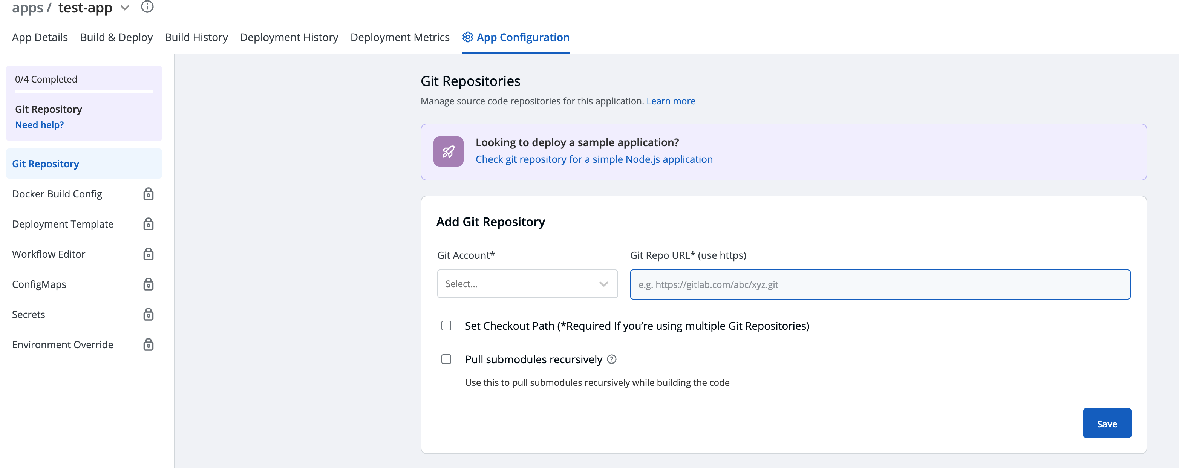Switch to Build & Deploy tab

pyautogui.click(x=116, y=38)
